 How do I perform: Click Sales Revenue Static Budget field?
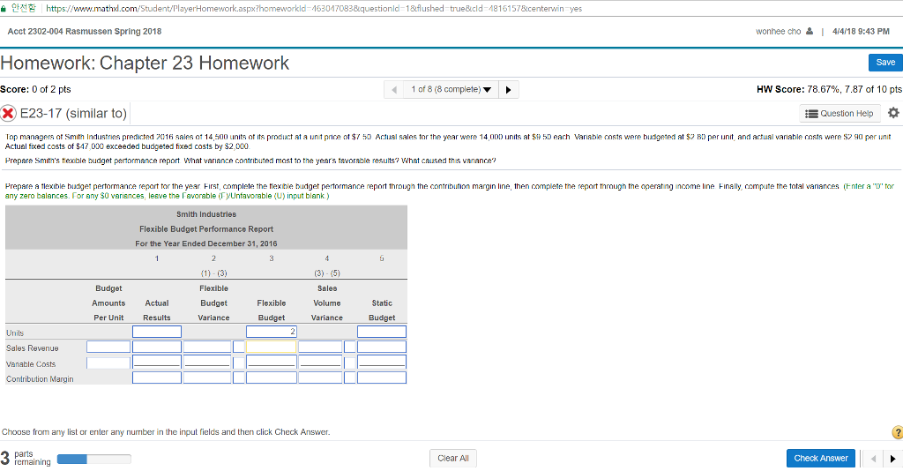pos(382,347)
